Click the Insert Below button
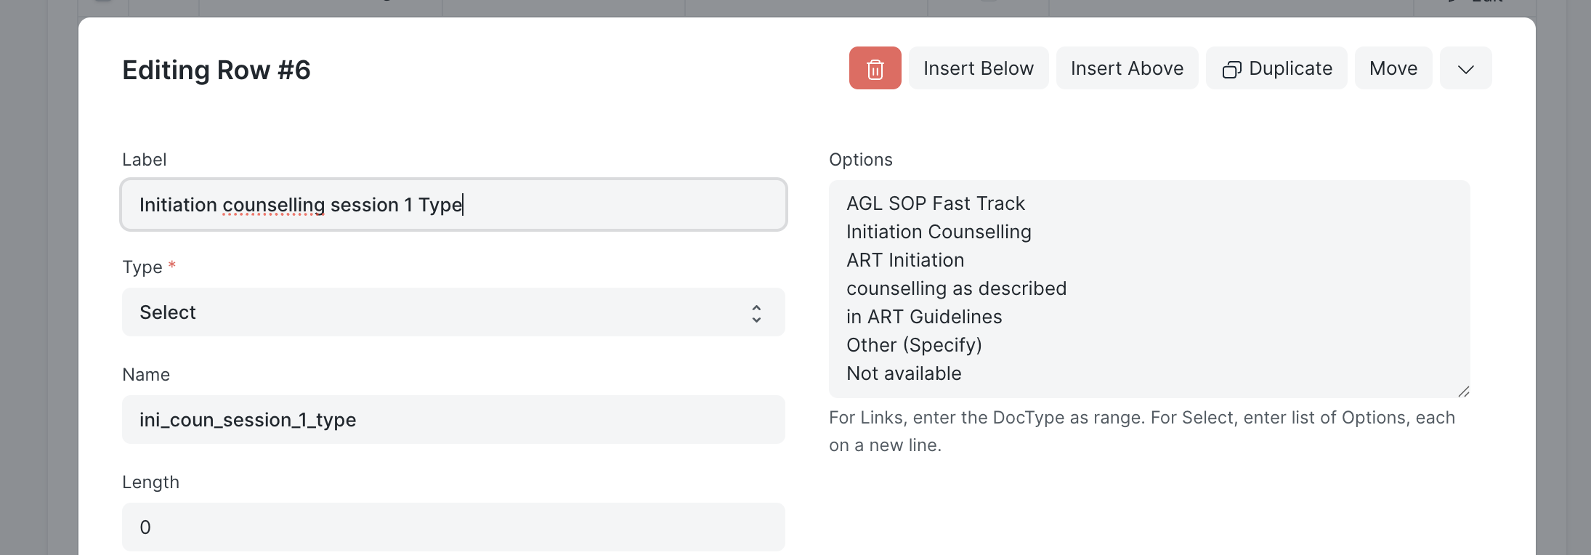The width and height of the screenshot is (1591, 555). coord(978,68)
